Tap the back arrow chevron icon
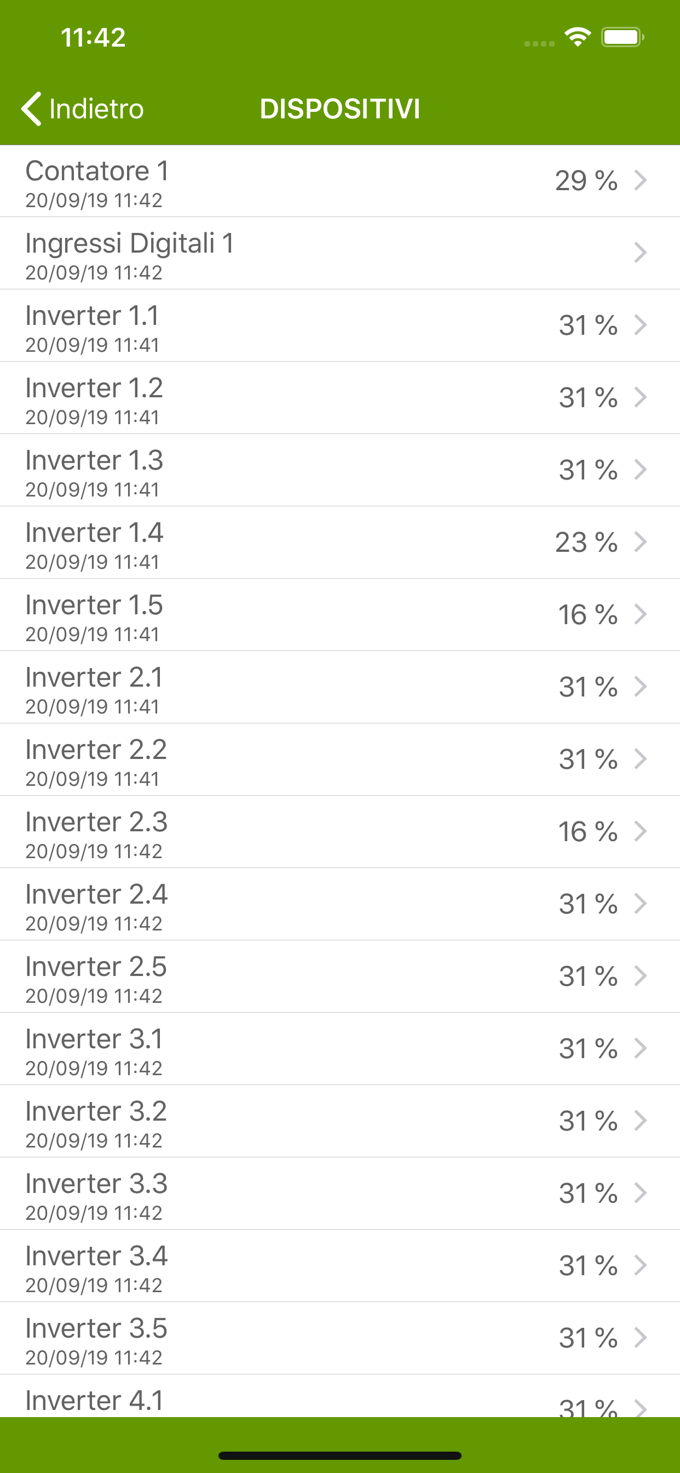Viewport: 680px width, 1473px height. (x=31, y=108)
